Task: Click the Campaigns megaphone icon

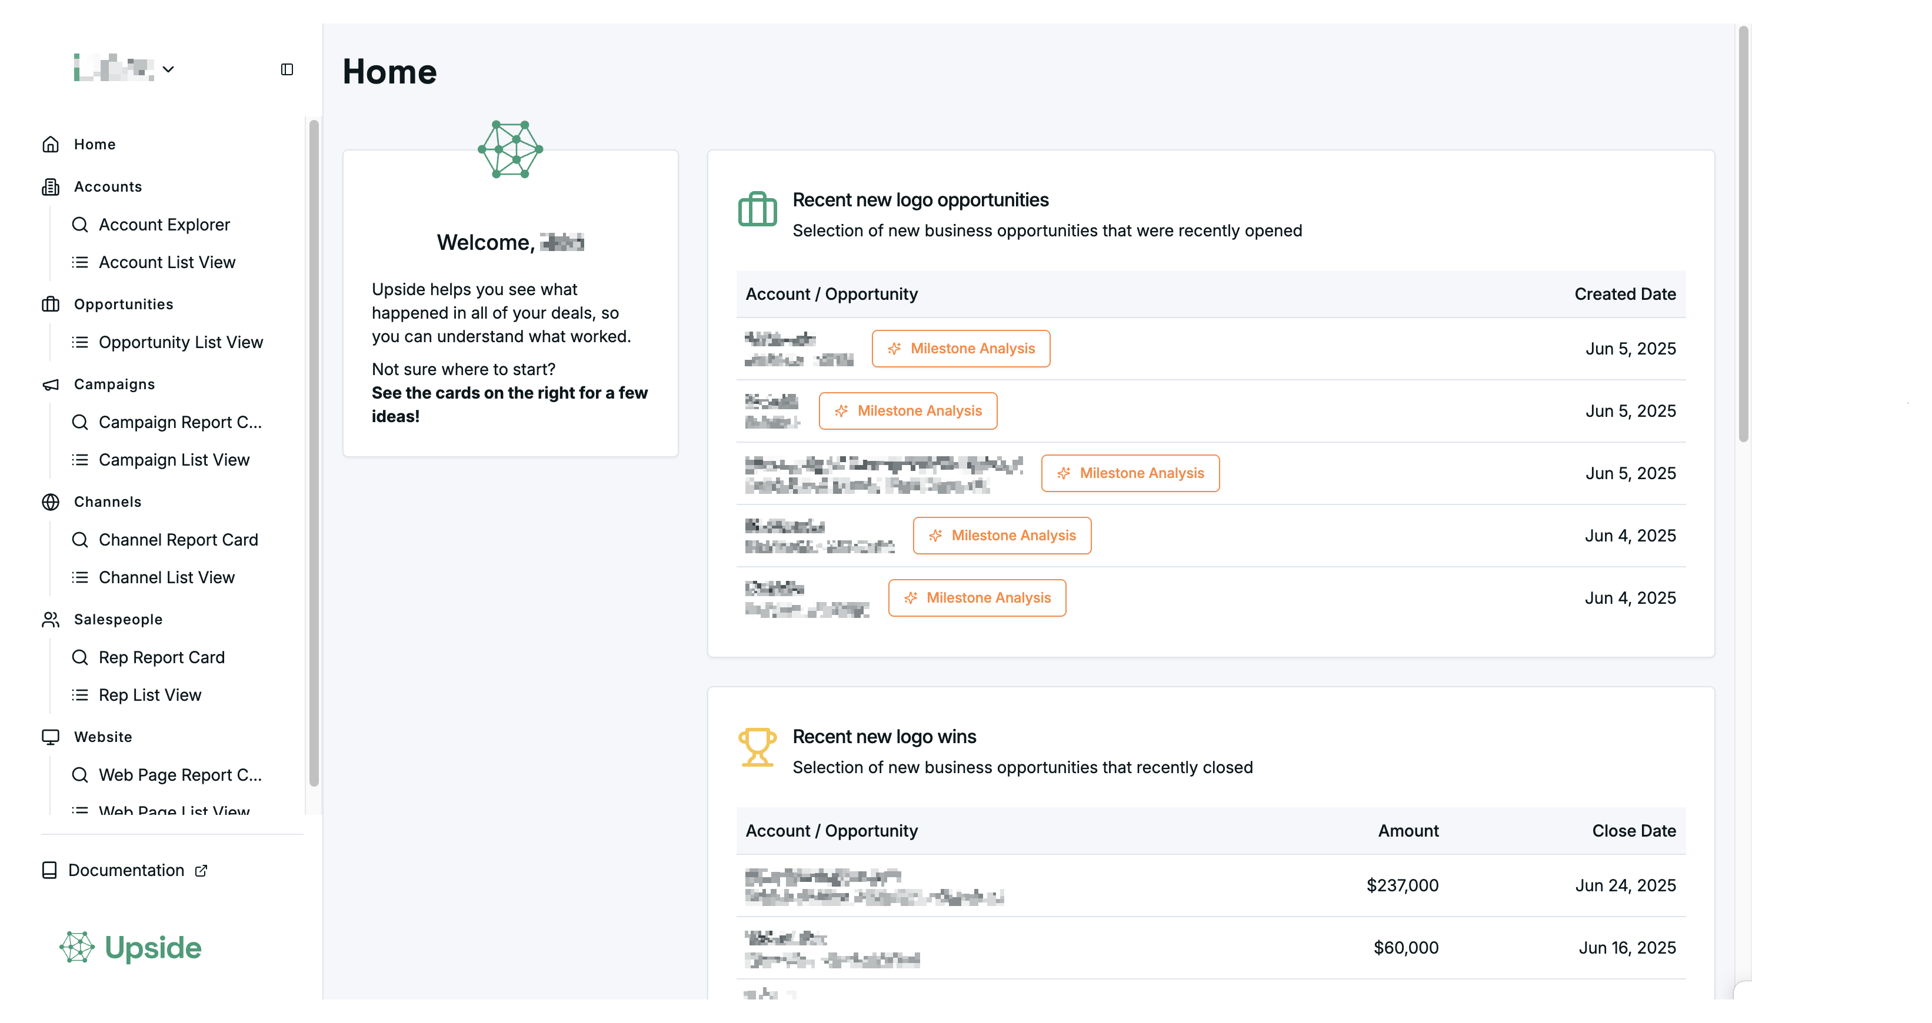Action: point(50,385)
